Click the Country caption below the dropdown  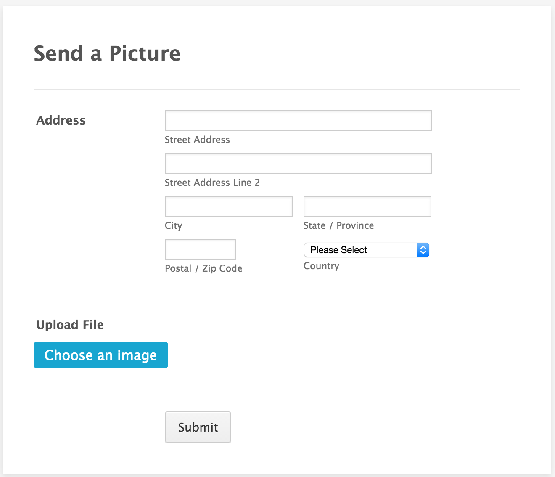(x=321, y=266)
